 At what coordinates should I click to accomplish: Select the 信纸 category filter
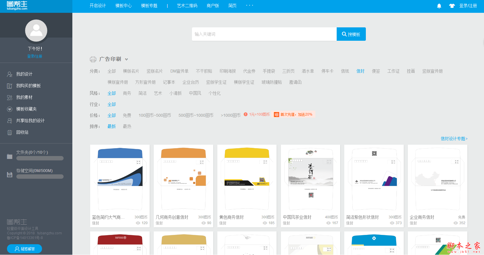[x=345, y=71]
